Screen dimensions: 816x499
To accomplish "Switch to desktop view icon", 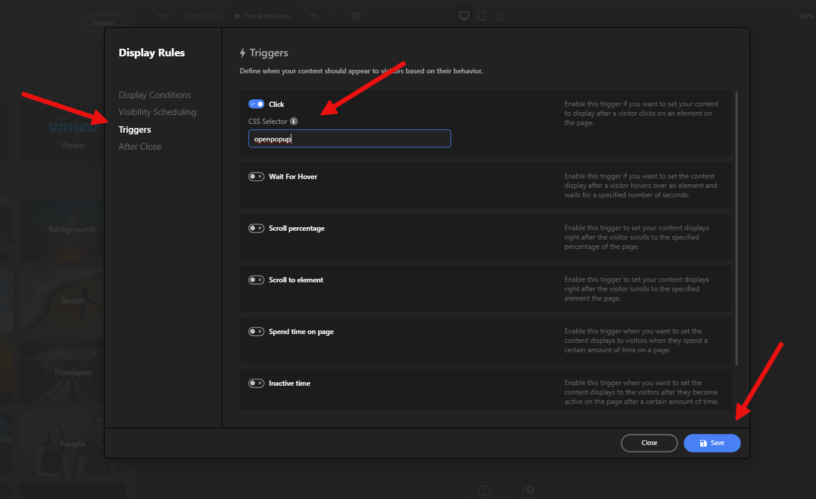I will coord(464,16).
